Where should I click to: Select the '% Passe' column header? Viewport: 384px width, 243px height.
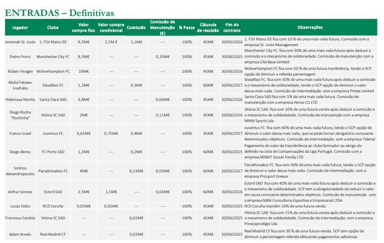[187, 28]
